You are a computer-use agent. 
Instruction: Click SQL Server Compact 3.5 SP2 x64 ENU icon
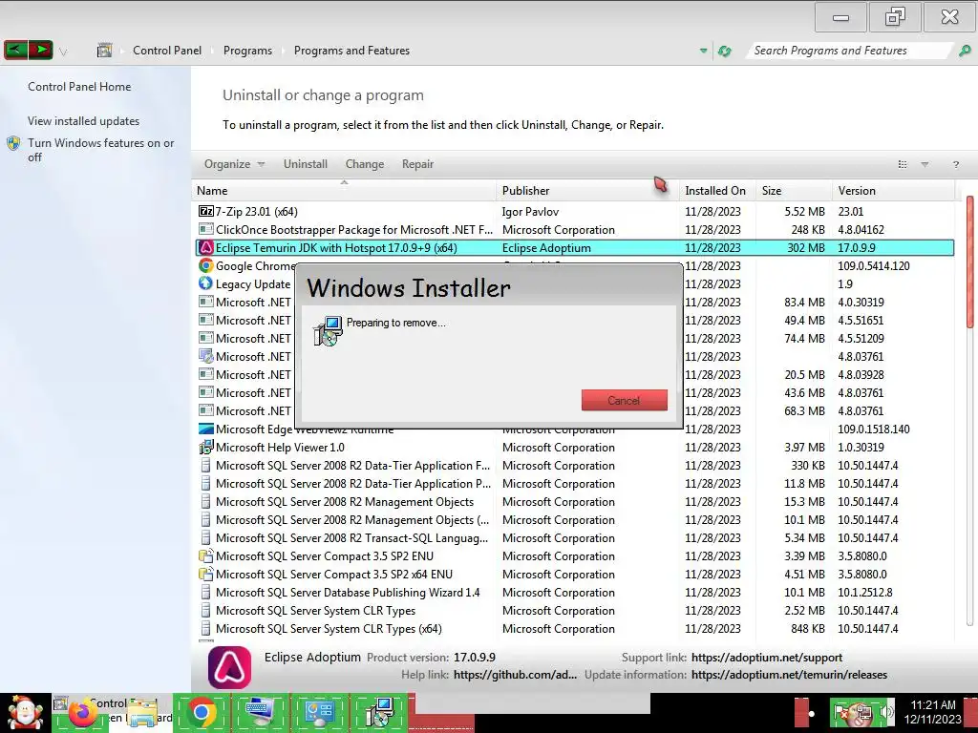(x=206, y=574)
